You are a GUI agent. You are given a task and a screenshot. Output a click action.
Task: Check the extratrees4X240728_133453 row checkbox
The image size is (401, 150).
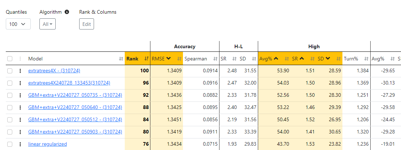coord(10,83)
